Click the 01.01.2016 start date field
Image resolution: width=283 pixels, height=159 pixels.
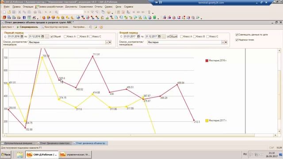pos(14,36)
